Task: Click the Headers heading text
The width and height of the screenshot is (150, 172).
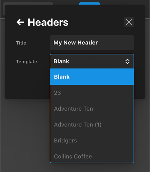Action: 48,22
